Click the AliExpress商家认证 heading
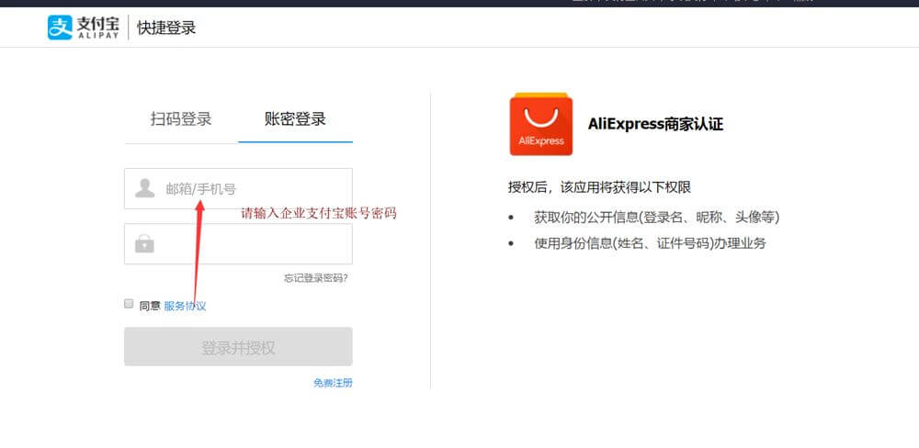This screenshot has height=448, width=919. (655, 124)
